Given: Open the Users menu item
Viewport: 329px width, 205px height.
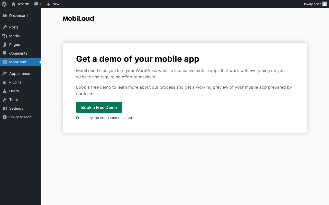Looking at the screenshot, I should click(x=21, y=91).
